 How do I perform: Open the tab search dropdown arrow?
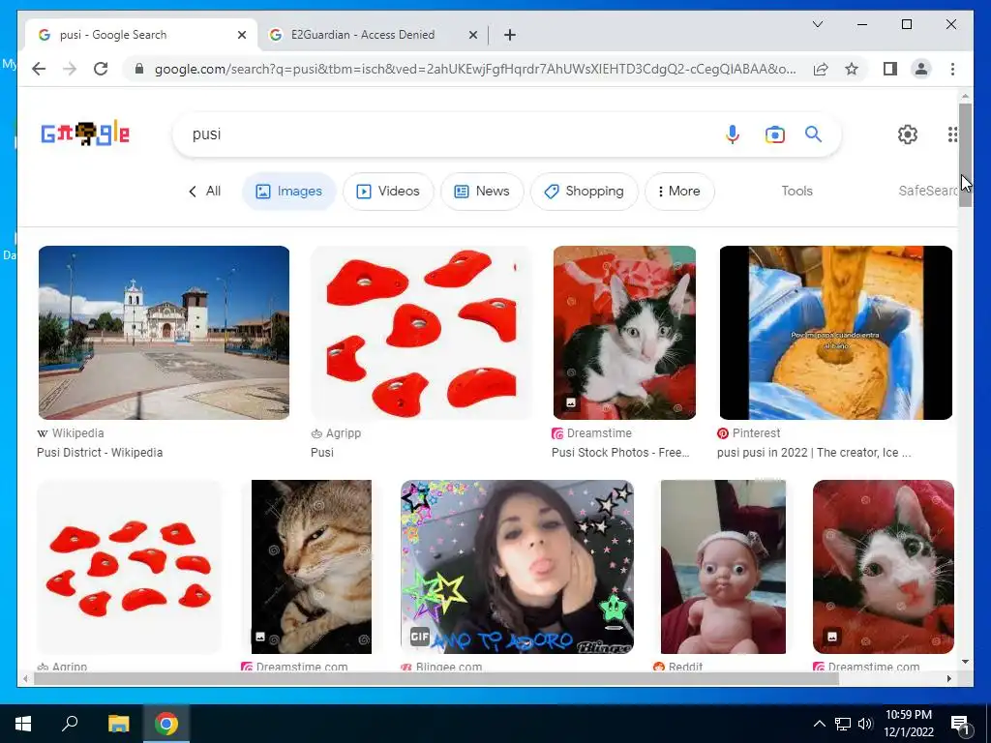pos(817,24)
